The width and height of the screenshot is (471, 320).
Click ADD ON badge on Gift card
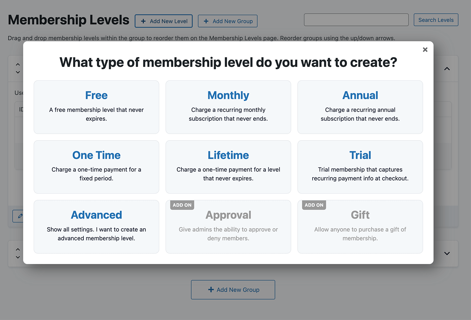(314, 205)
